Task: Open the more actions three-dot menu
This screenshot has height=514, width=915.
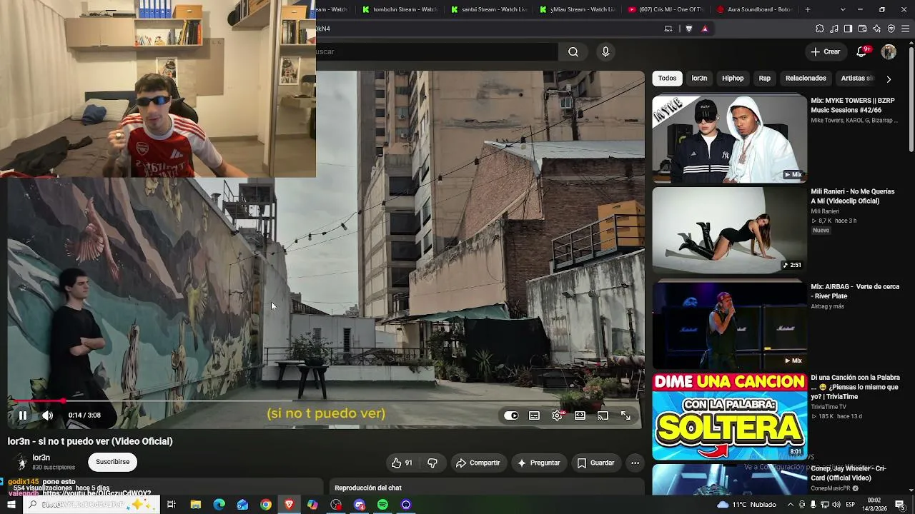Action: click(635, 463)
